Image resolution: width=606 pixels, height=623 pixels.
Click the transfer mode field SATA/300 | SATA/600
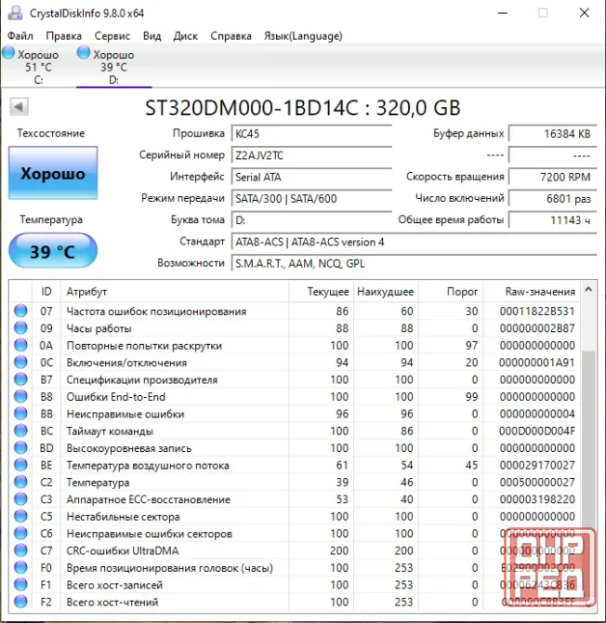[311, 198]
